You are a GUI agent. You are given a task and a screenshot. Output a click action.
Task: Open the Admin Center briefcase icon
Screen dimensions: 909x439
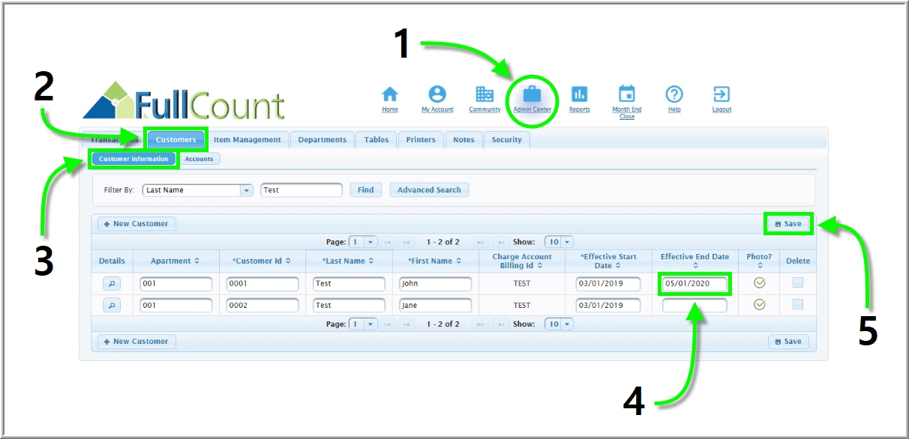[532, 94]
